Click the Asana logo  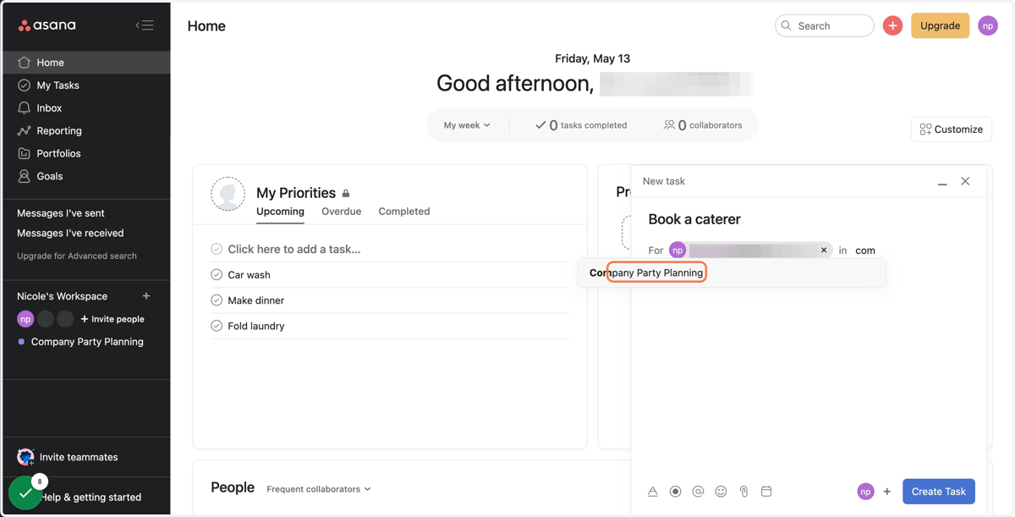tap(47, 25)
